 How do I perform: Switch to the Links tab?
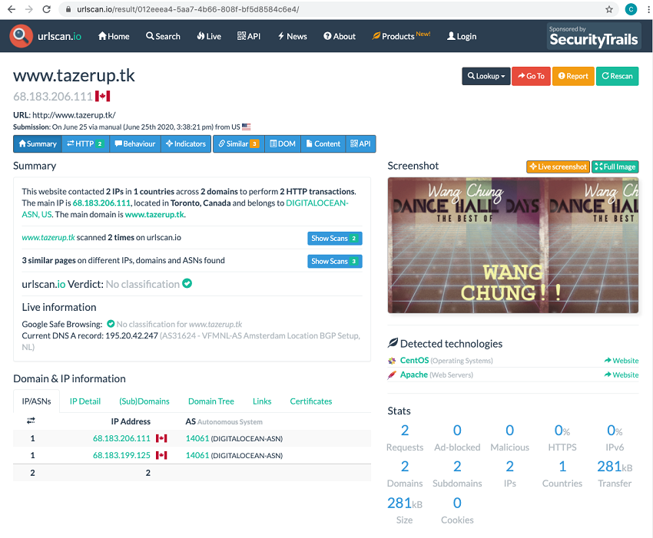[x=262, y=401]
